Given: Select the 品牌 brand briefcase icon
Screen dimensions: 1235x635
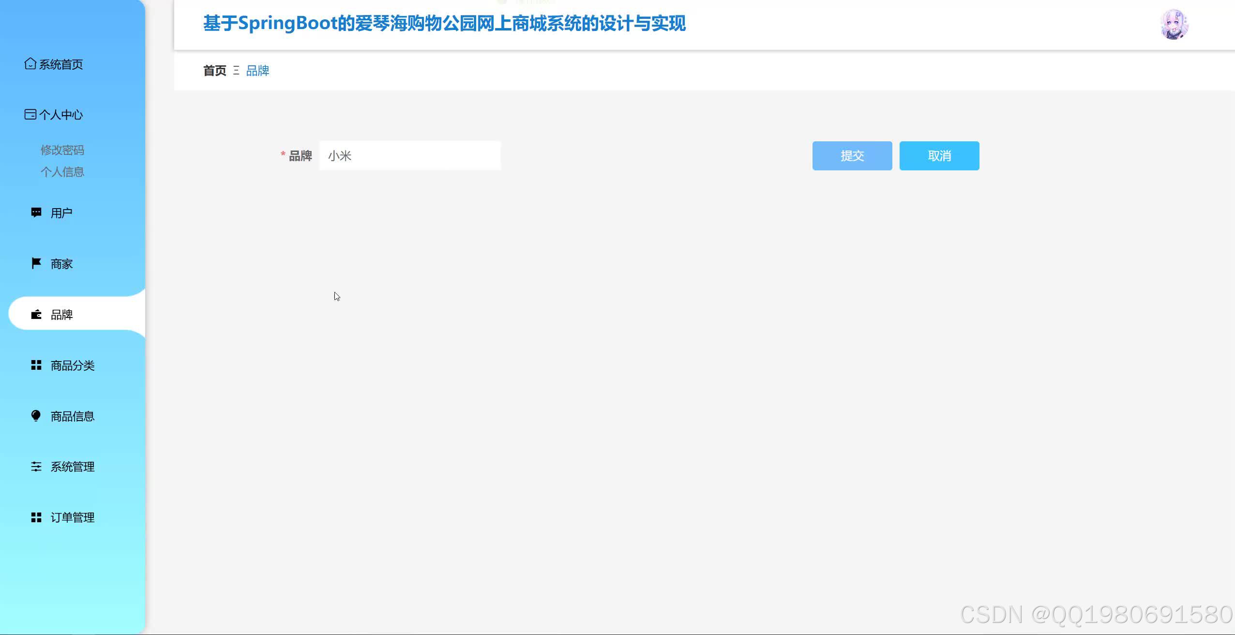Looking at the screenshot, I should (x=36, y=315).
